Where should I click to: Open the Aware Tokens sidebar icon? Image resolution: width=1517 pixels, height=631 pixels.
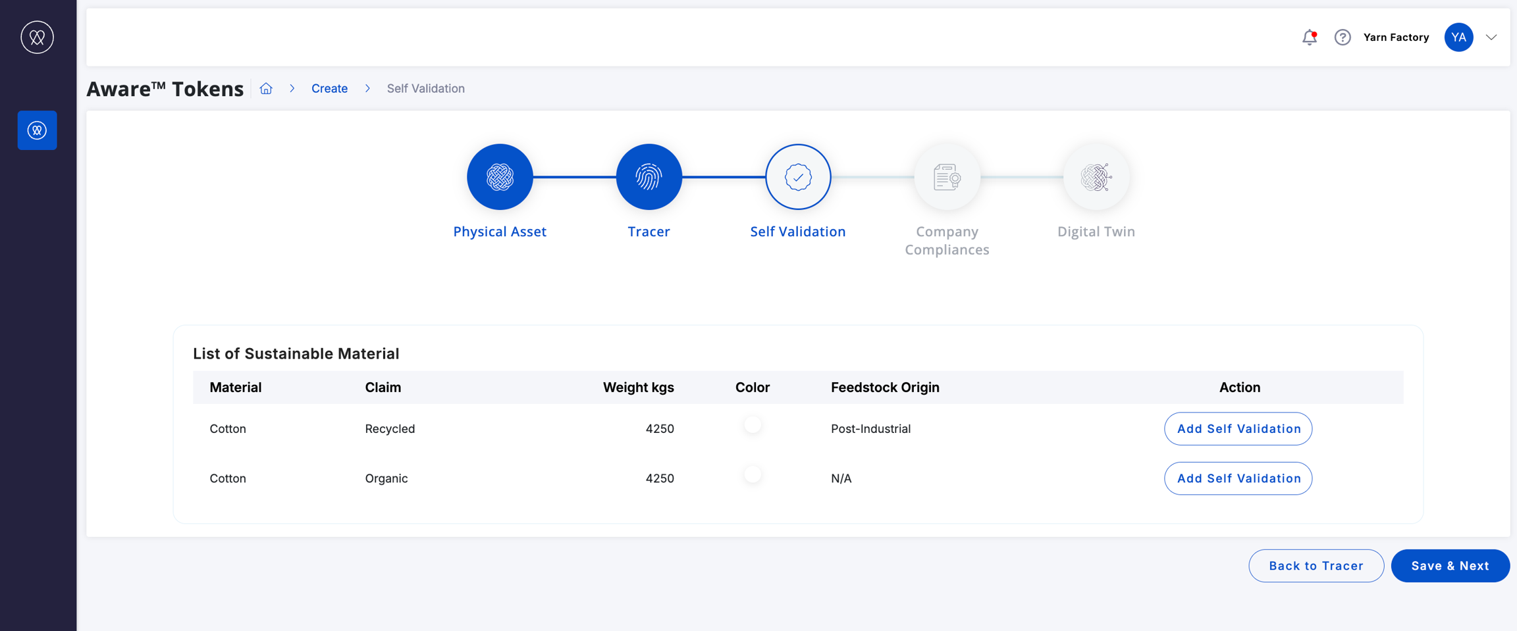pyautogui.click(x=37, y=130)
